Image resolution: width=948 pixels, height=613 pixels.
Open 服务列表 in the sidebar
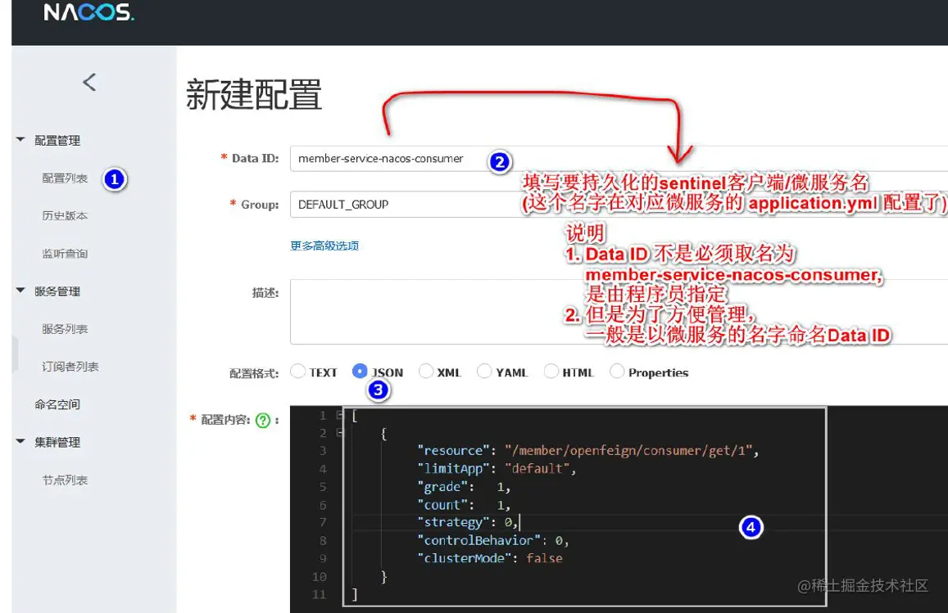point(65,329)
